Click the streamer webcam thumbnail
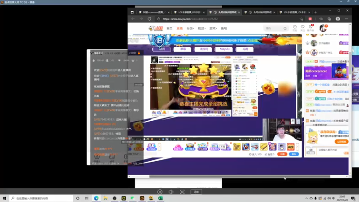Image resolution: width=359 pixels, height=202 pixels. click(281, 130)
